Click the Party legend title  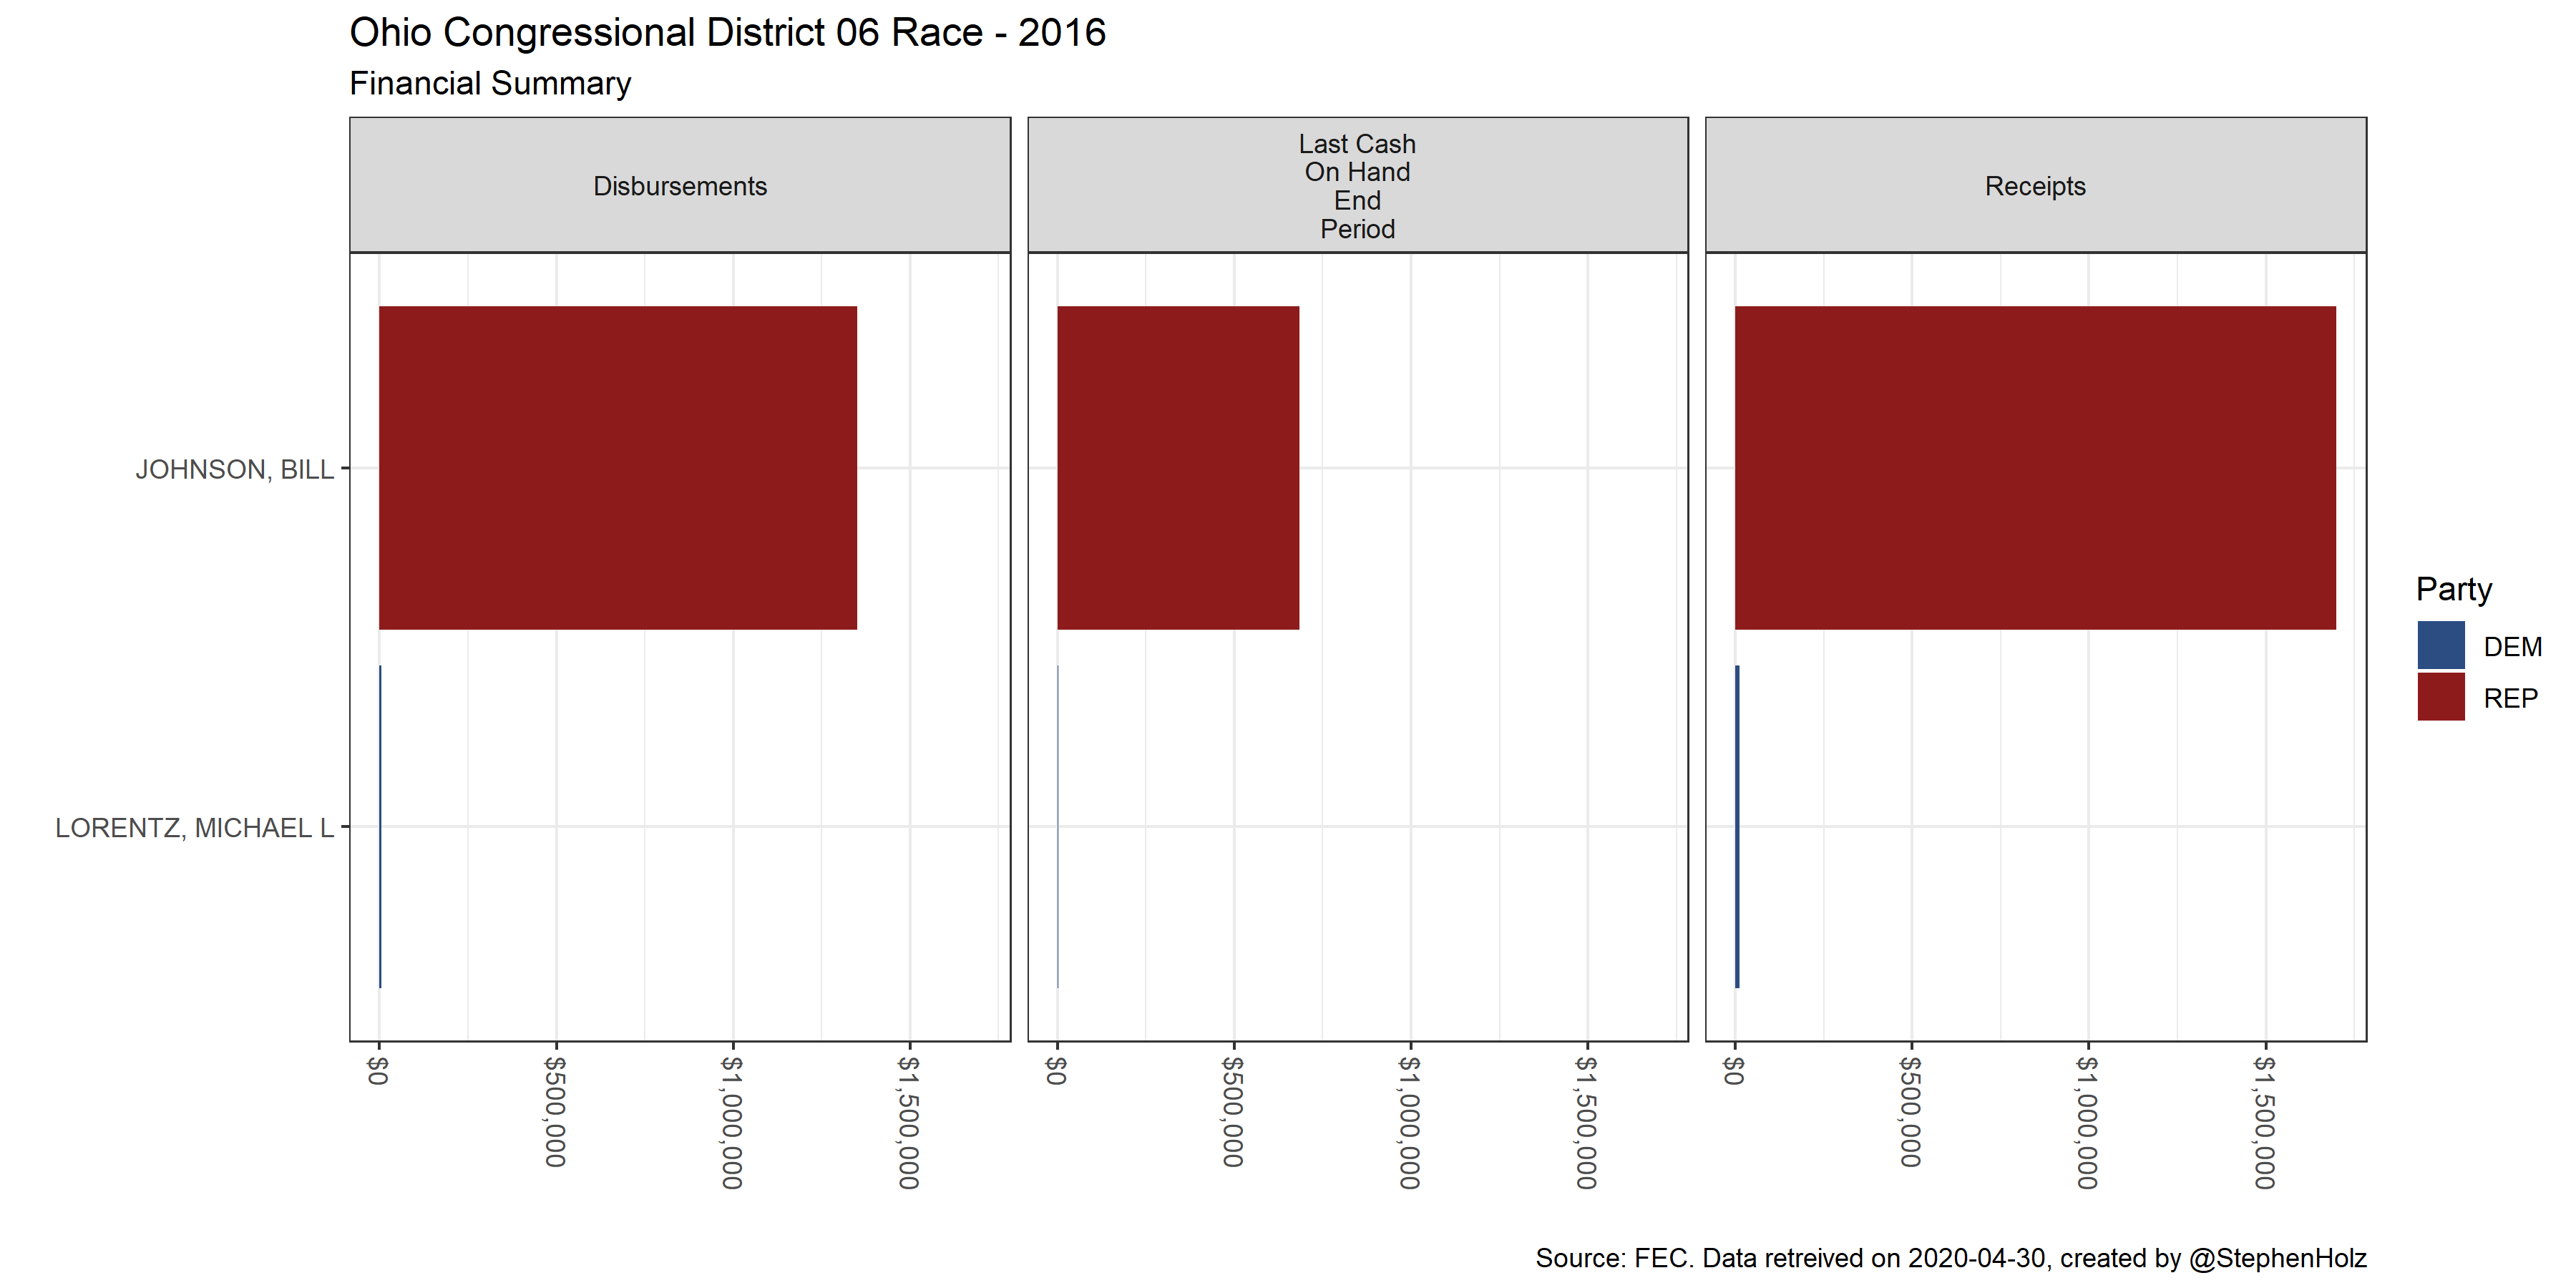point(2453,589)
